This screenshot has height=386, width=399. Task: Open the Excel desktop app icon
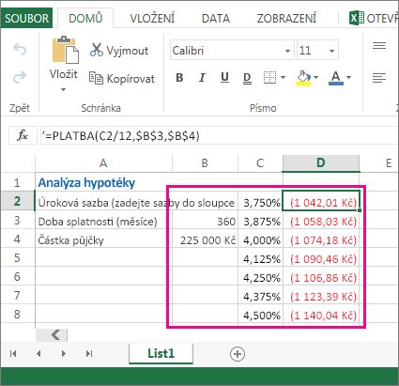click(357, 18)
